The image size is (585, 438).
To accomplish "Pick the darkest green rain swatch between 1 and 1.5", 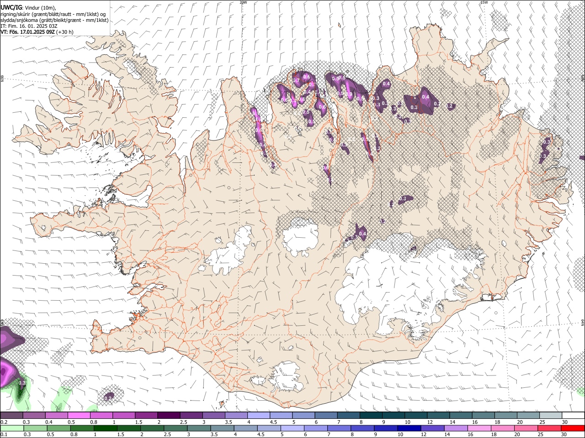I will [105, 428].
